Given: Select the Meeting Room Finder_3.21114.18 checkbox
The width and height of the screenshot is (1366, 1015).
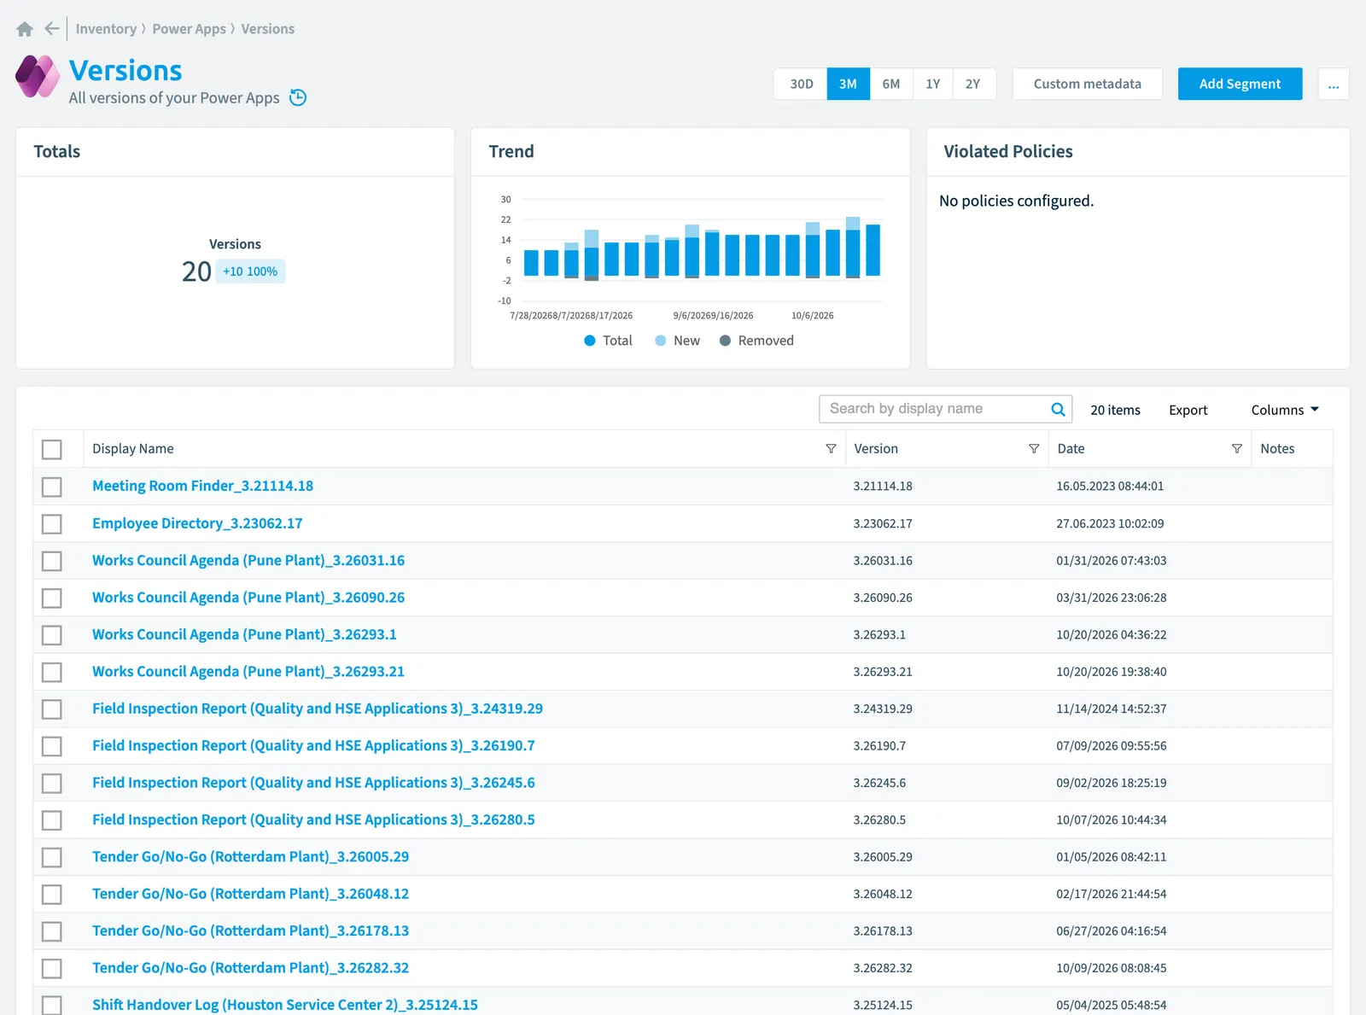Looking at the screenshot, I should (x=52, y=487).
